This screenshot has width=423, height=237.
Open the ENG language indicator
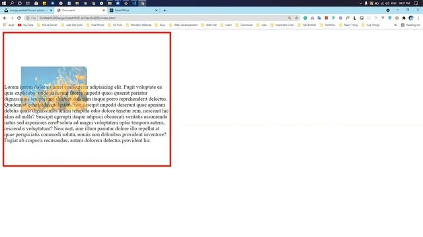click(394, 3)
